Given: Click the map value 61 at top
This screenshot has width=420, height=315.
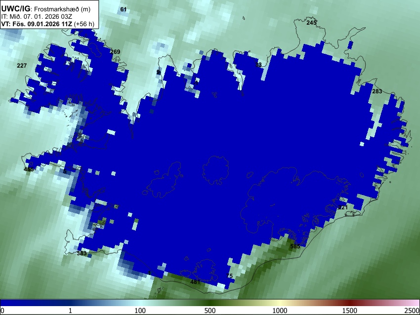Looking at the screenshot, I should point(123,9).
